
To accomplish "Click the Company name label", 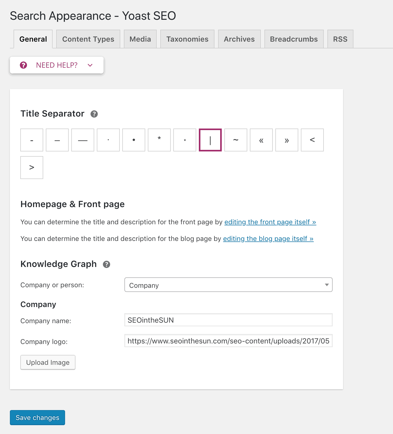I will [x=46, y=321].
